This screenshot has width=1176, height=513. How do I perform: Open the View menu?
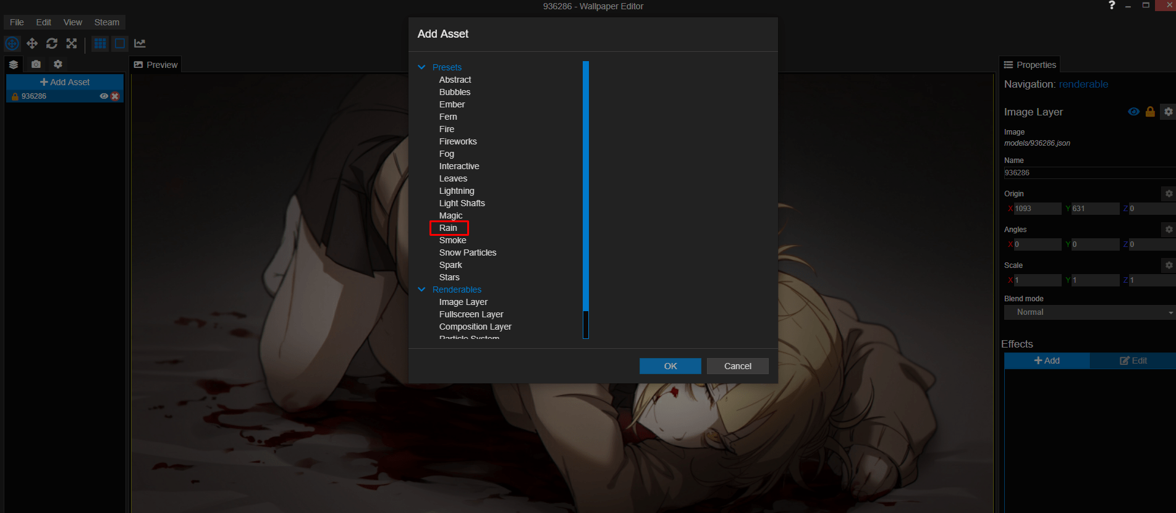72,22
